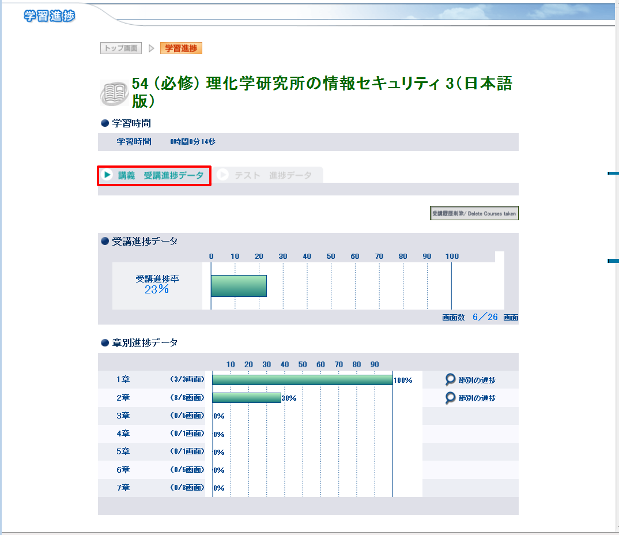Open the 講義 受講進捗データ tab
Screen dimensions: 619x535
point(154,175)
